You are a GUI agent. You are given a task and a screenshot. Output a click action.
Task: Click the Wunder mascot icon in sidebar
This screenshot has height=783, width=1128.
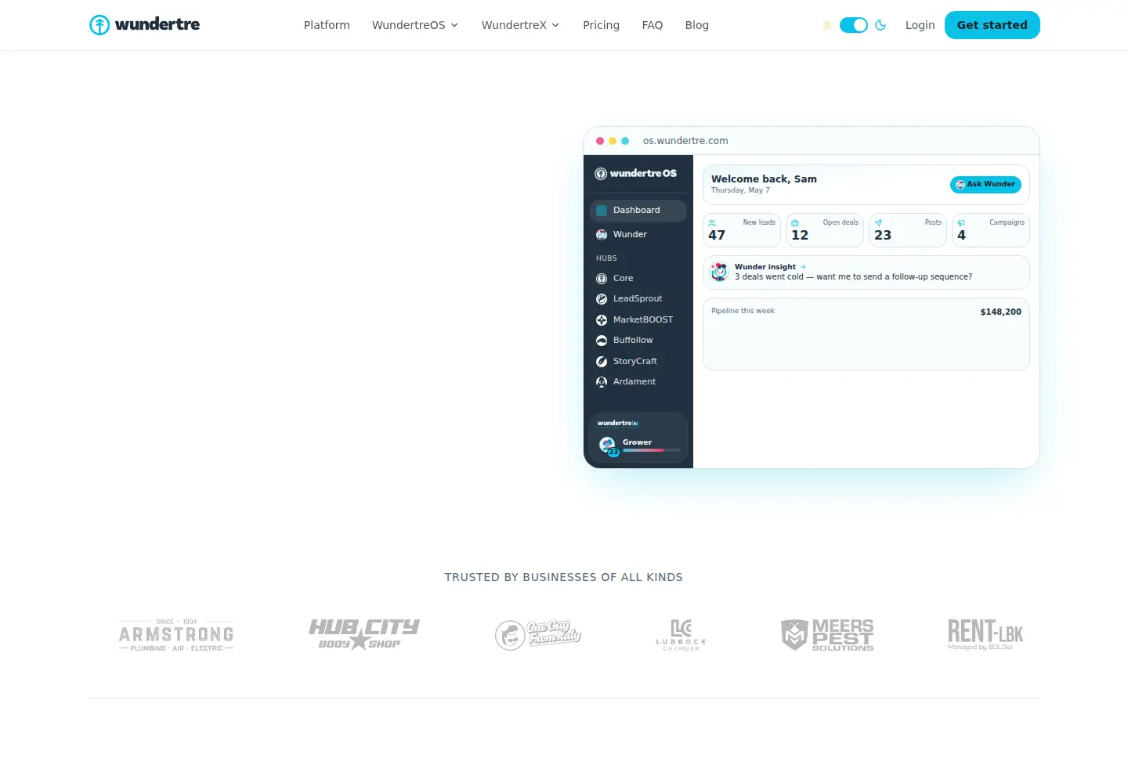602,235
